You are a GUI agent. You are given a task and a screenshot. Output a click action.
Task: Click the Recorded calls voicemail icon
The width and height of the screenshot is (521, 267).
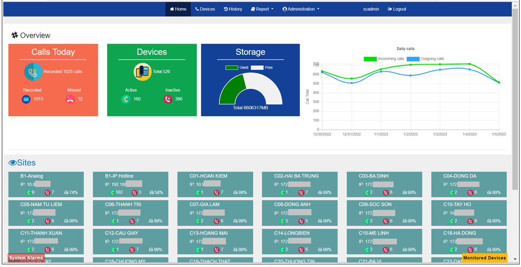26,99
